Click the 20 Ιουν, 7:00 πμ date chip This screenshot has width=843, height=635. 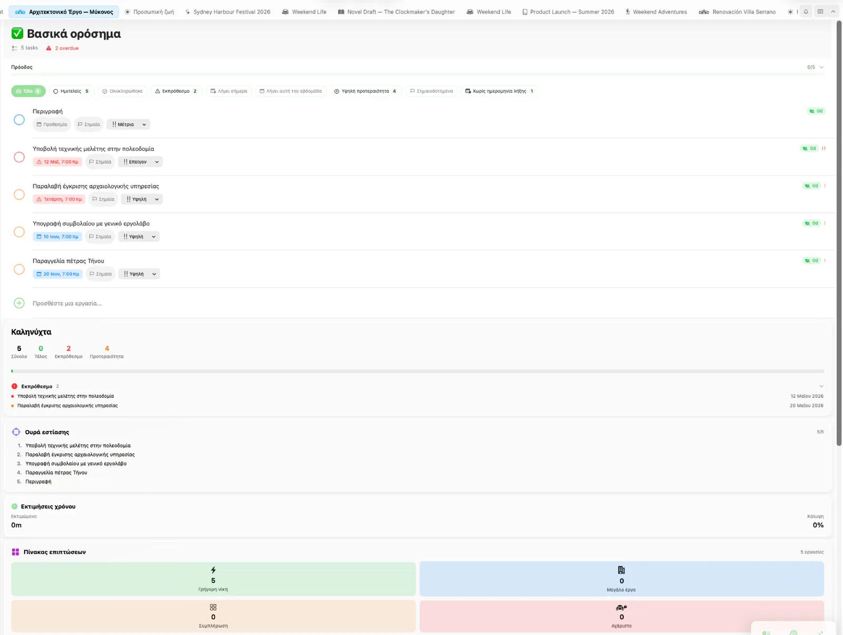(x=58, y=274)
